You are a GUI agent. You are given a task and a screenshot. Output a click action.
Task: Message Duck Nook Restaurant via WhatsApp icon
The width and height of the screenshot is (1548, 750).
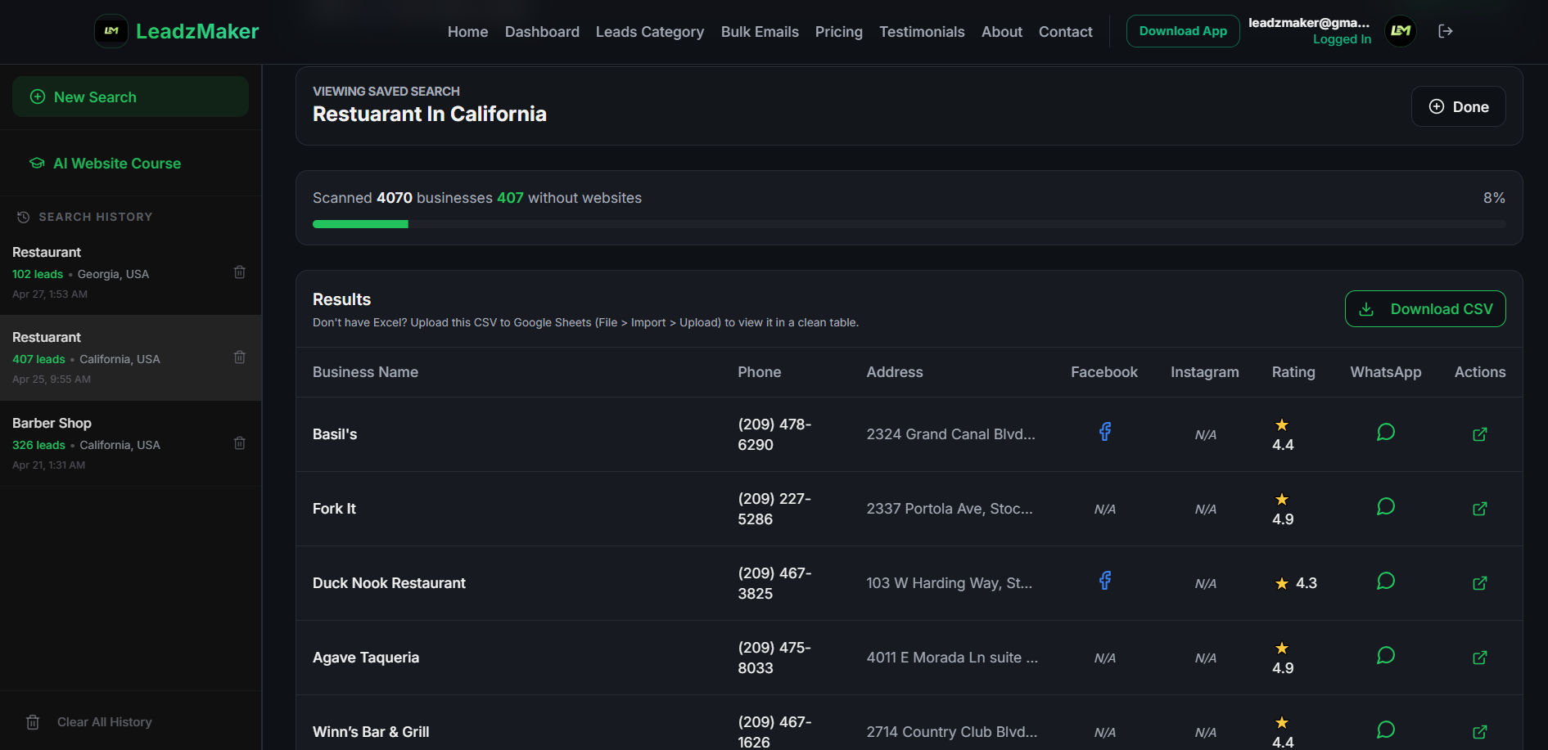pos(1386,581)
